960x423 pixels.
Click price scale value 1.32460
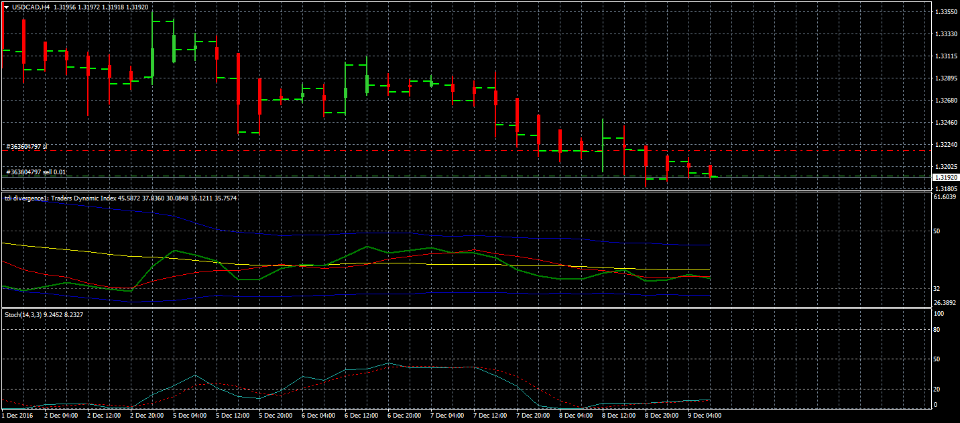click(947, 123)
